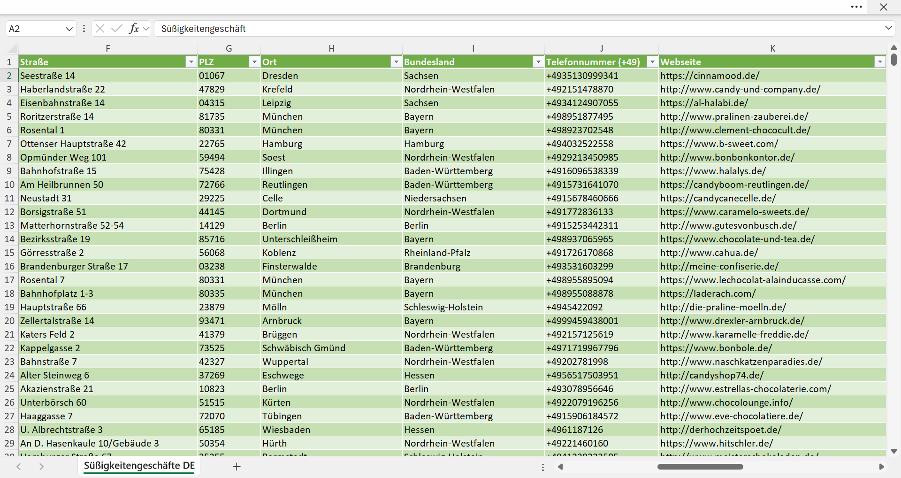
Task: Open link https://laderach.com/
Action: [x=708, y=293]
